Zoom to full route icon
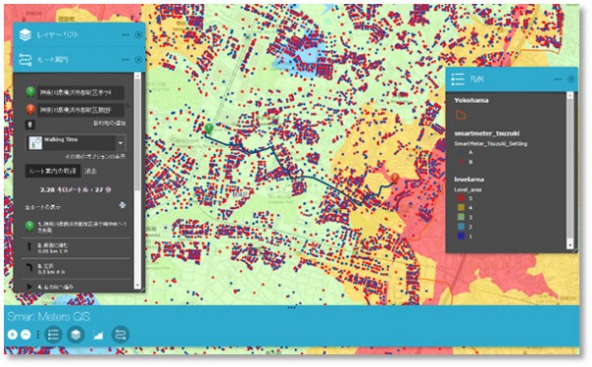Image resolution: width=592 pixels, height=367 pixels. click(x=122, y=205)
